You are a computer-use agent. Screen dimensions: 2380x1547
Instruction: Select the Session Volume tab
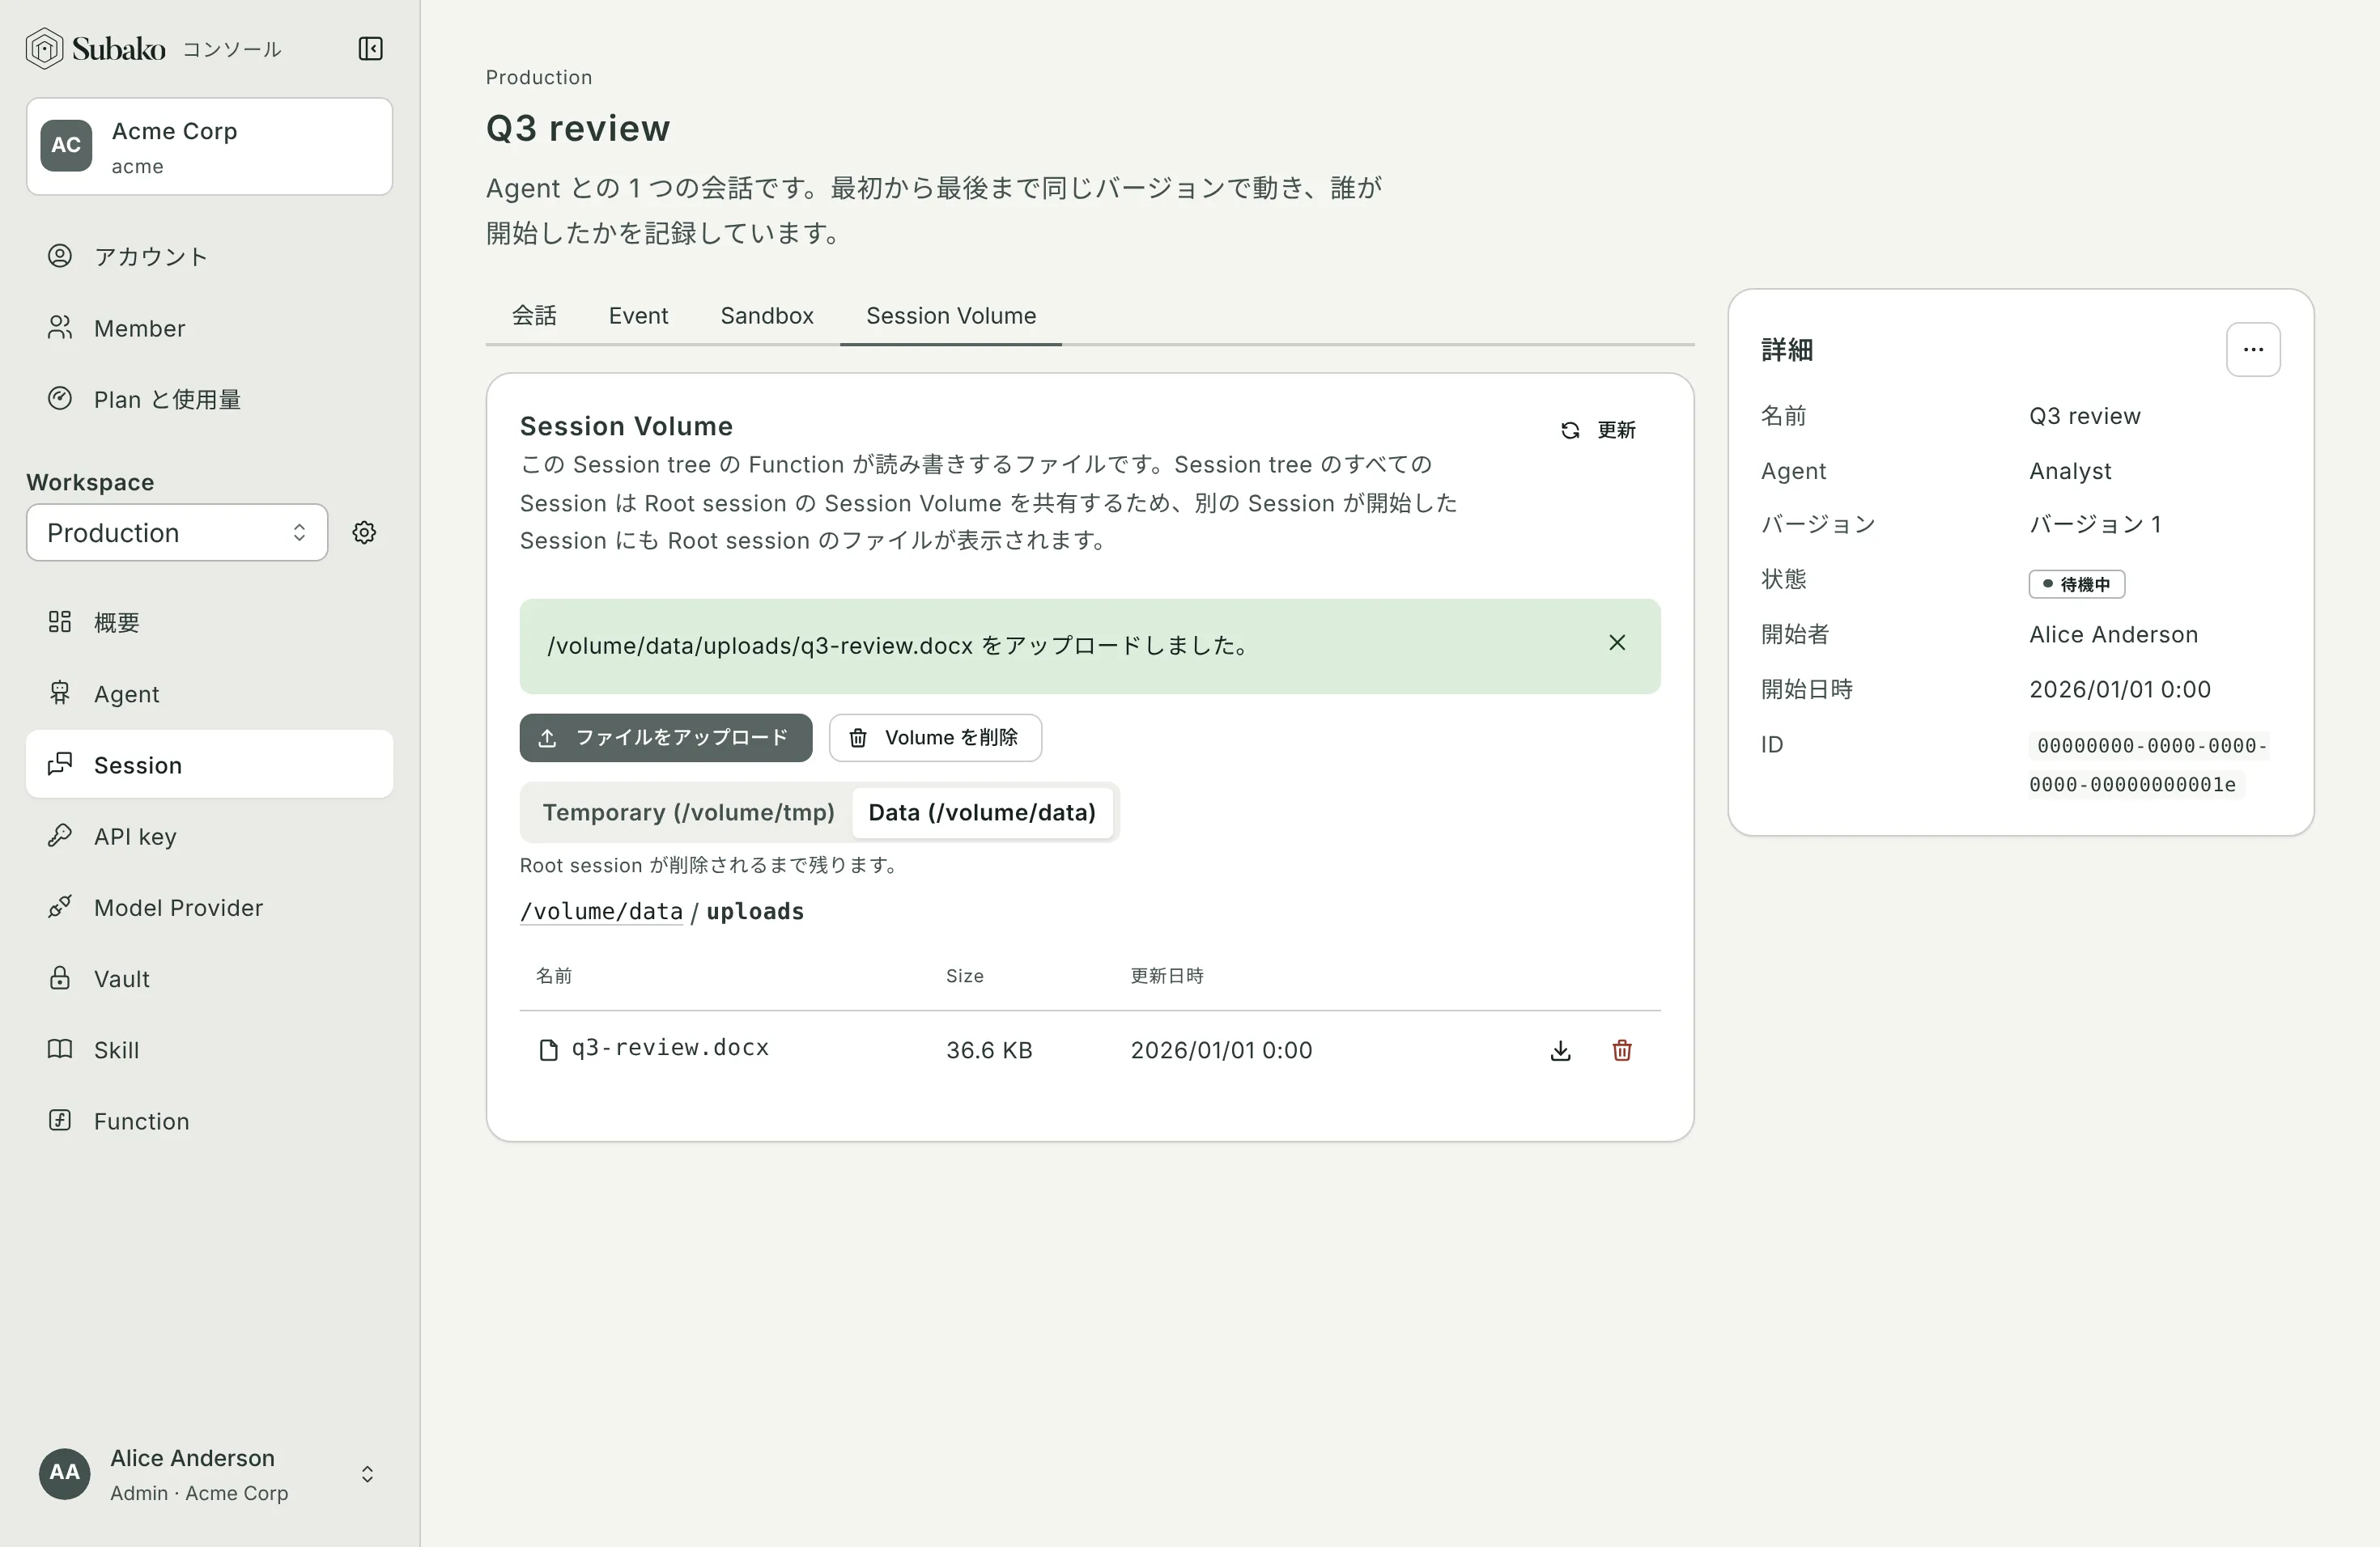coord(951,316)
